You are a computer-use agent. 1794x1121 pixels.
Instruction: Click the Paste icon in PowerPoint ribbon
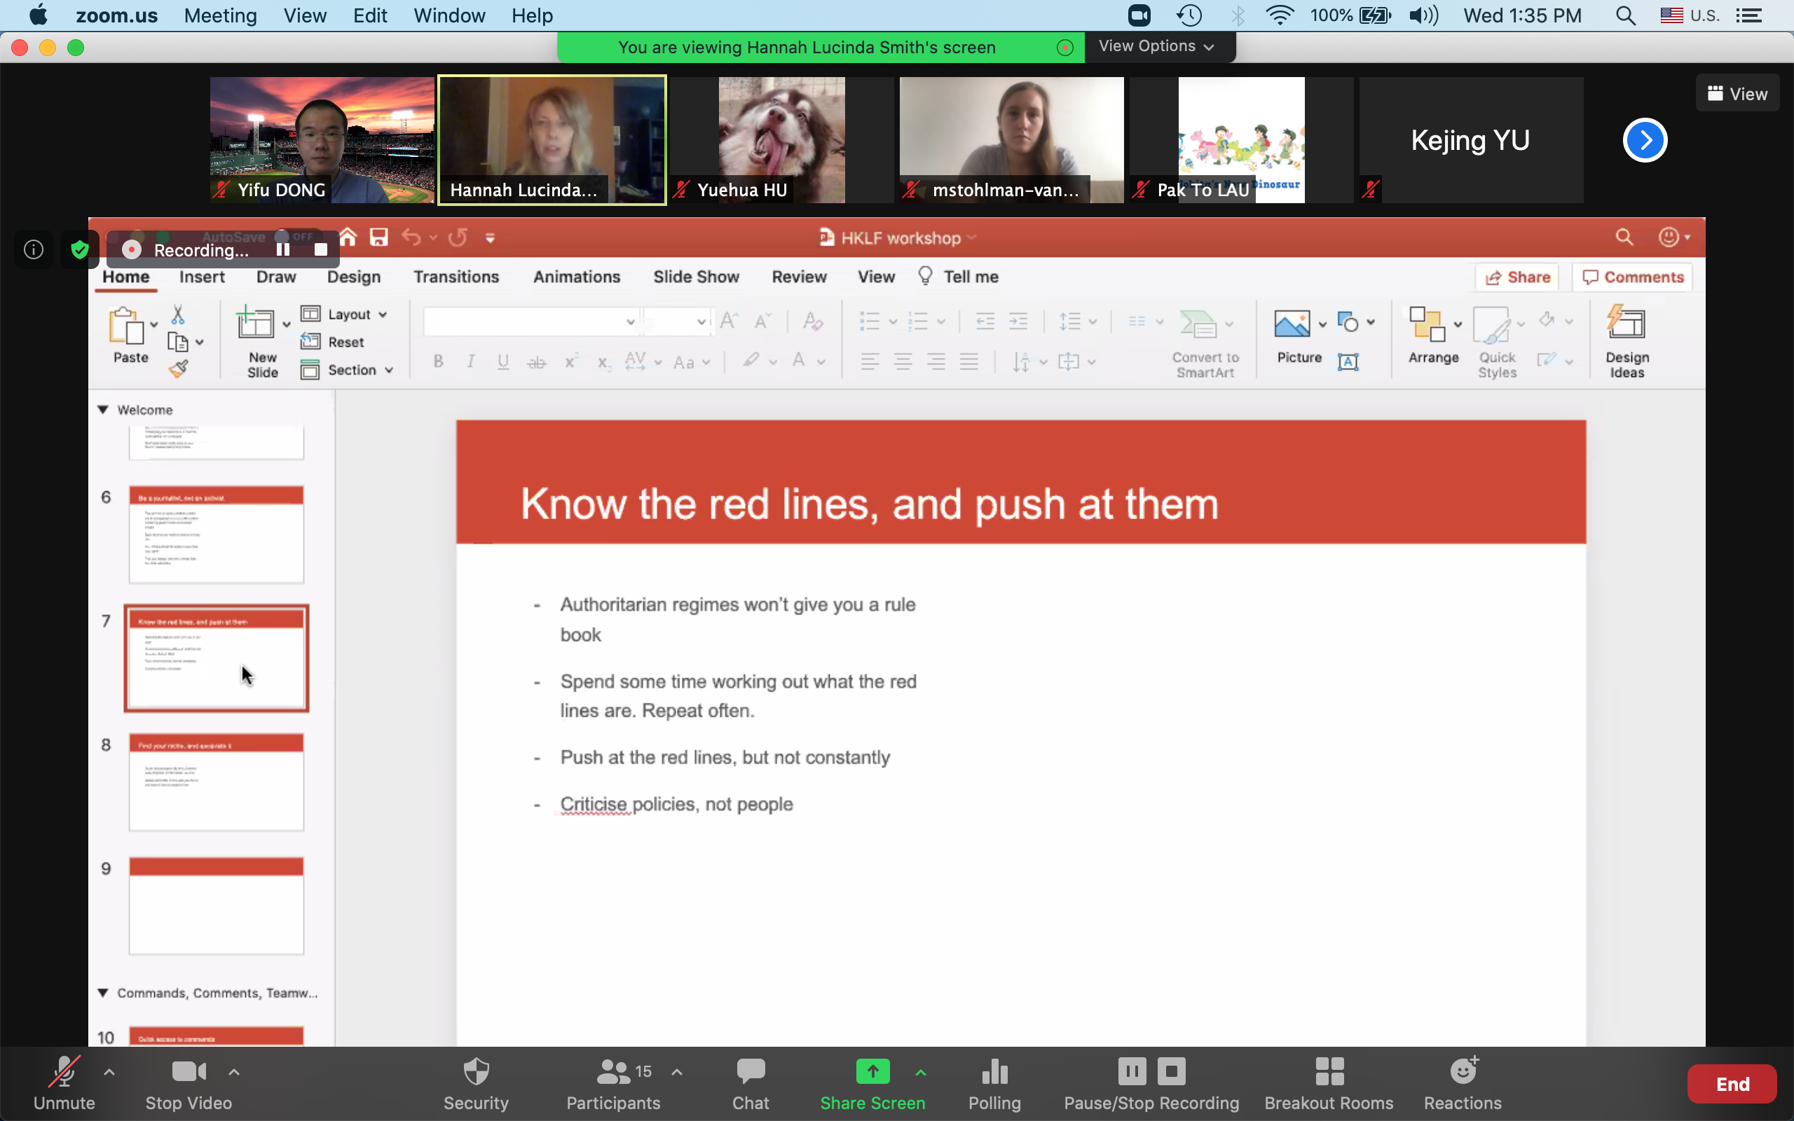(x=126, y=326)
